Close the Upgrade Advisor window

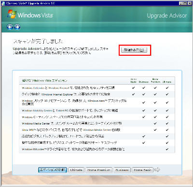(x=190, y=3)
